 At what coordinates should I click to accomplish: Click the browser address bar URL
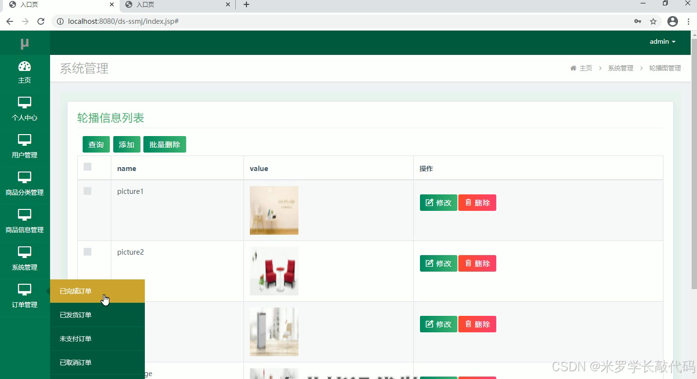[x=123, y=21]
